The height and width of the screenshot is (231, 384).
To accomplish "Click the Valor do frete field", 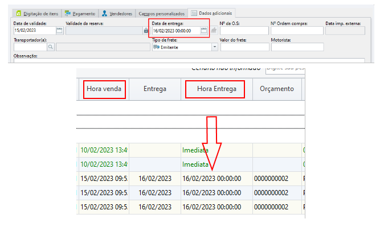I will pos(244,47).
